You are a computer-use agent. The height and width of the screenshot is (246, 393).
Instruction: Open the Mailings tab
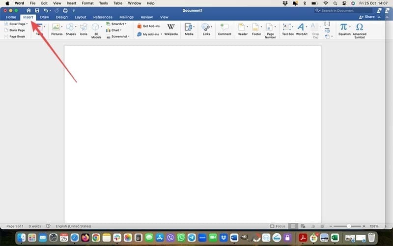click(x=126, y=17)
